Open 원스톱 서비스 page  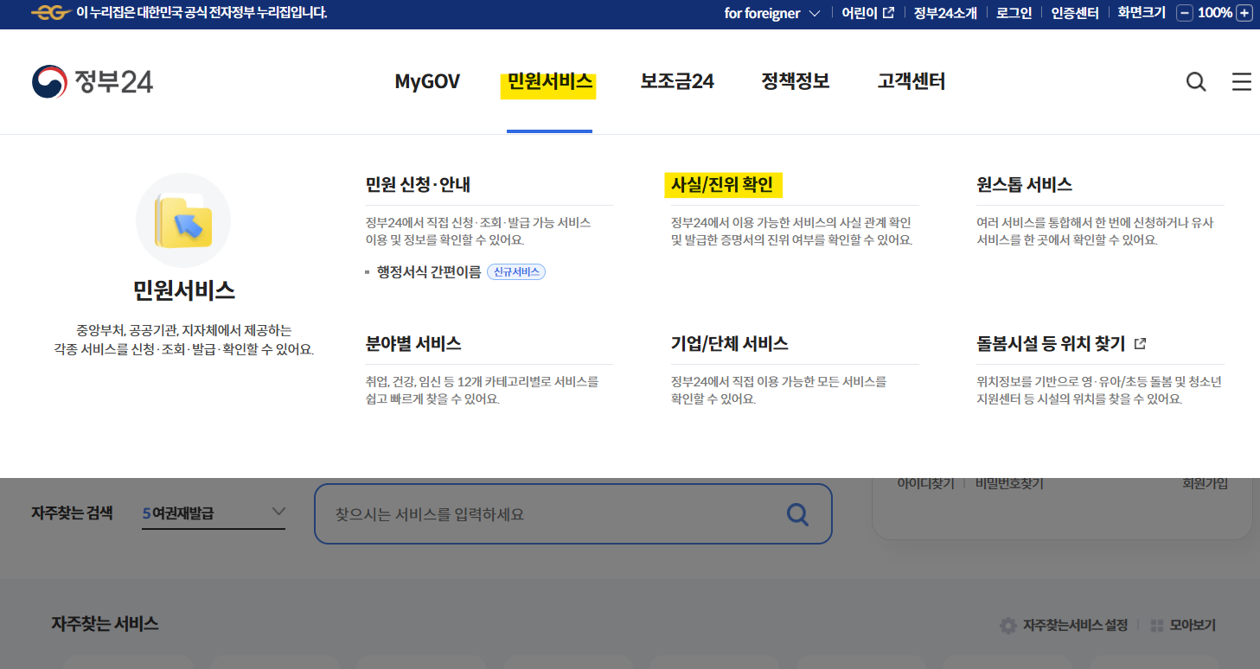pyautogui.click(x=1025, y=185)
